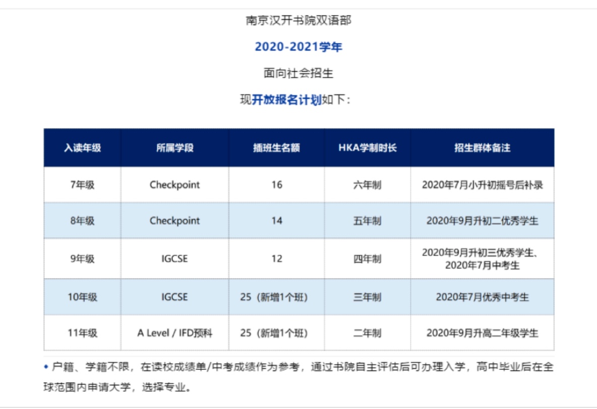Click the title 南京汉开书院双语部
Viewport: 597px width, 409px height.
(x=298, y=20)
